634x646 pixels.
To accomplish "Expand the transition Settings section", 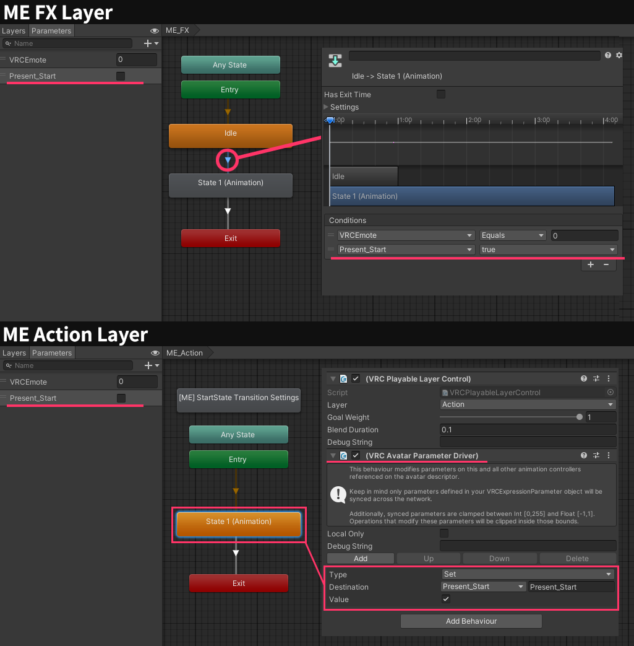I will coord(327,107).
